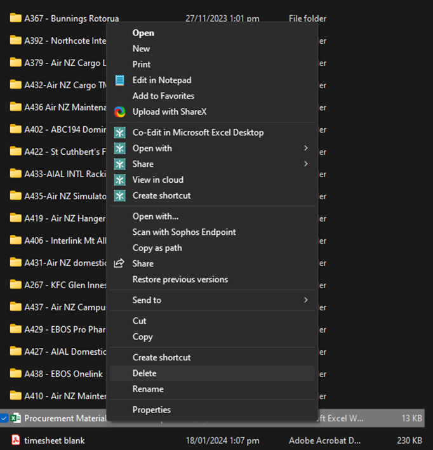Viewport: 433px width, 450px height.
Task: Expand the Send to submenu arrow
Action: [306, 300]
